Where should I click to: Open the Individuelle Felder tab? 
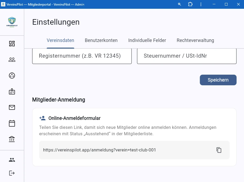pos(147,40)
